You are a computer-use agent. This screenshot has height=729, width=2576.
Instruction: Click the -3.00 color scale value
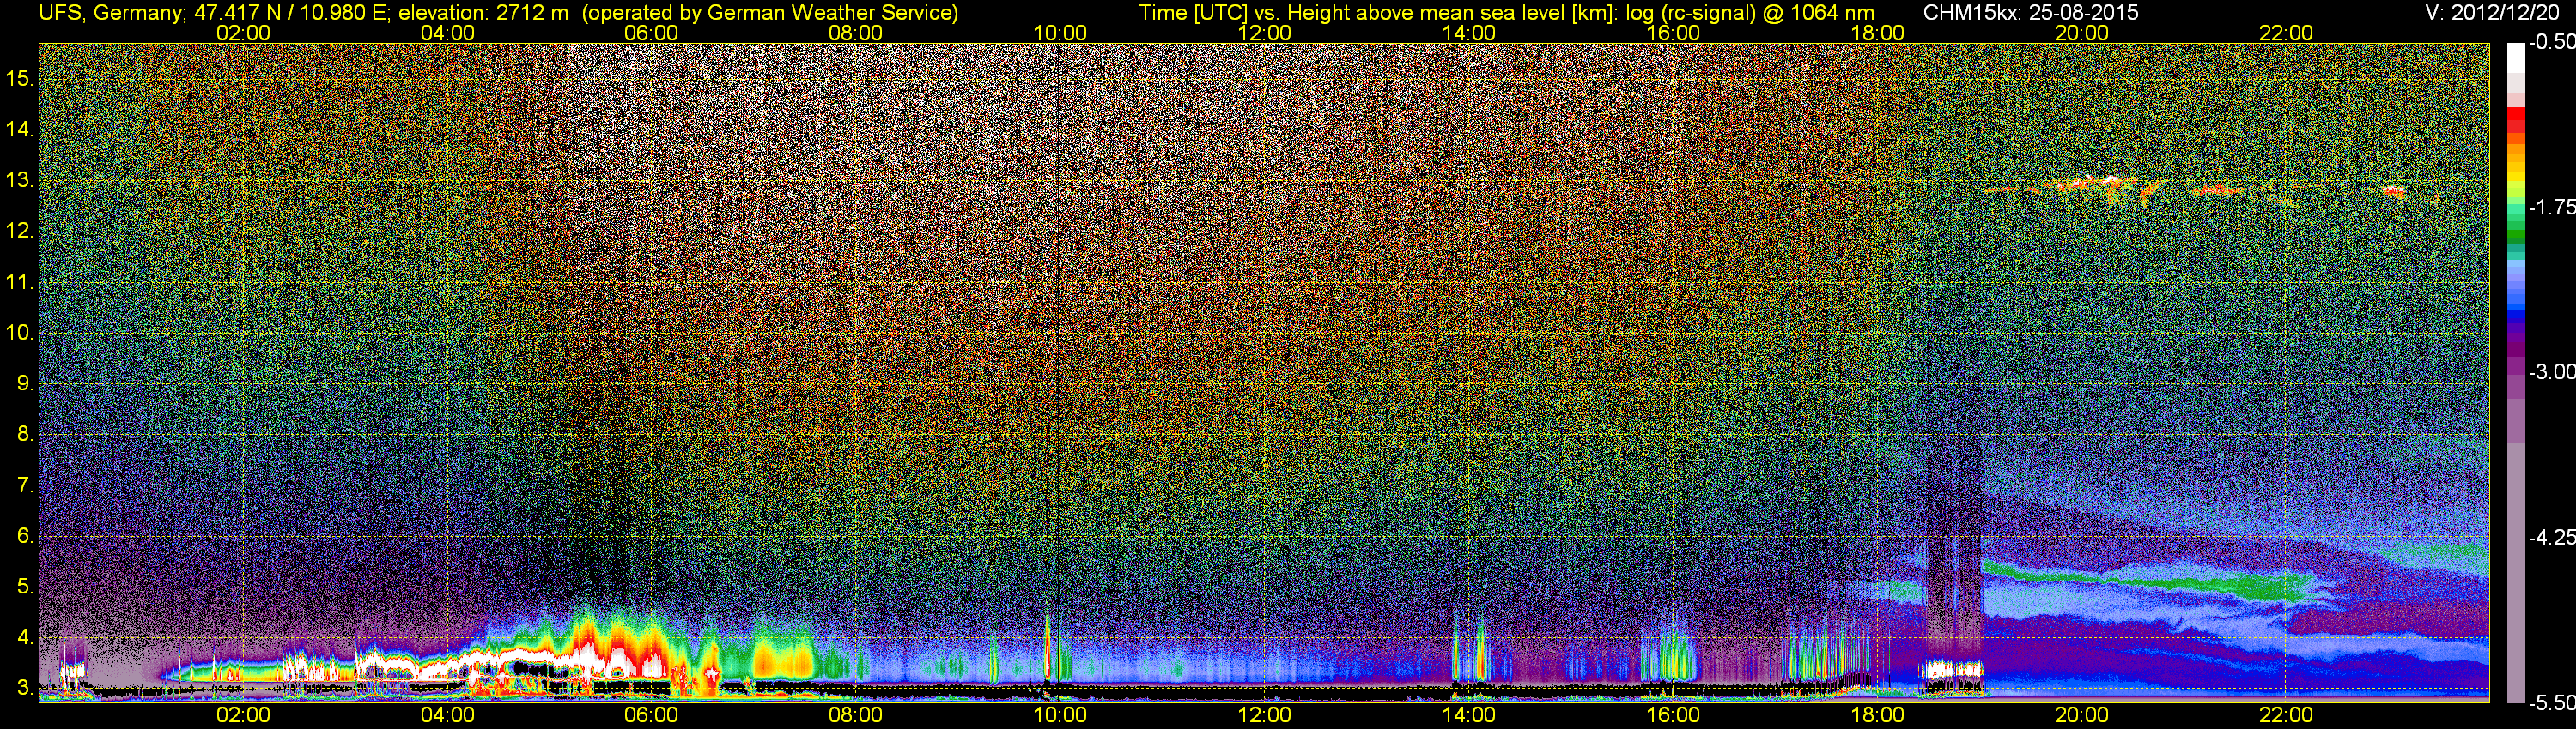click(x=2551, y=371)
